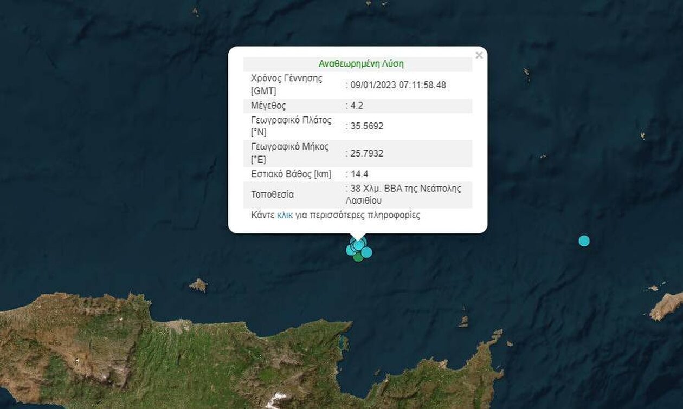Click the island at the map's right edge
Image resolution: width=683 pixels, height=409 pixels.
(667, 306)
